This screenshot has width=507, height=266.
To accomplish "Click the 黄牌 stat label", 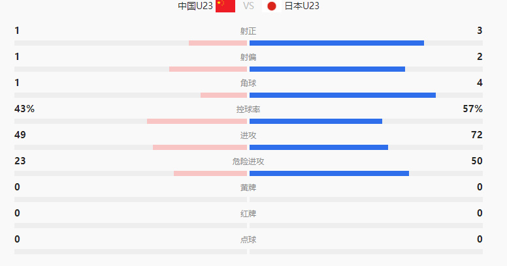I will tap(248, 188).
